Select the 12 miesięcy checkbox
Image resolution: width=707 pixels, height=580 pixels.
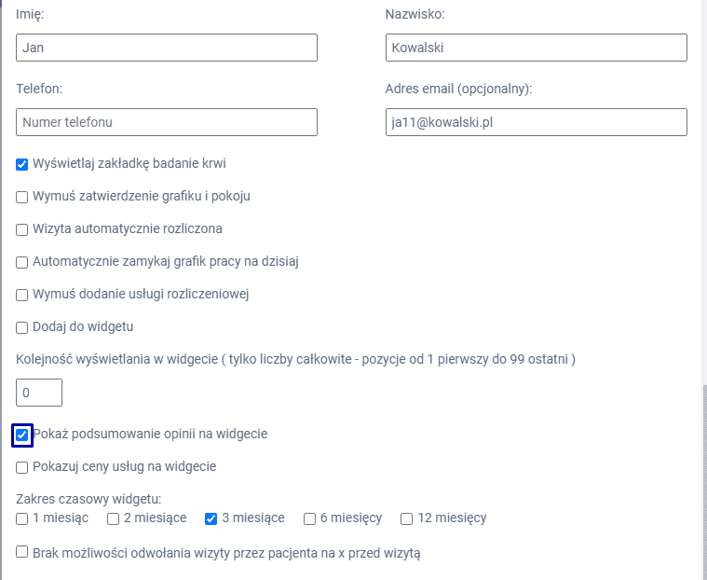pyautogui.click(x=407, y=518)
